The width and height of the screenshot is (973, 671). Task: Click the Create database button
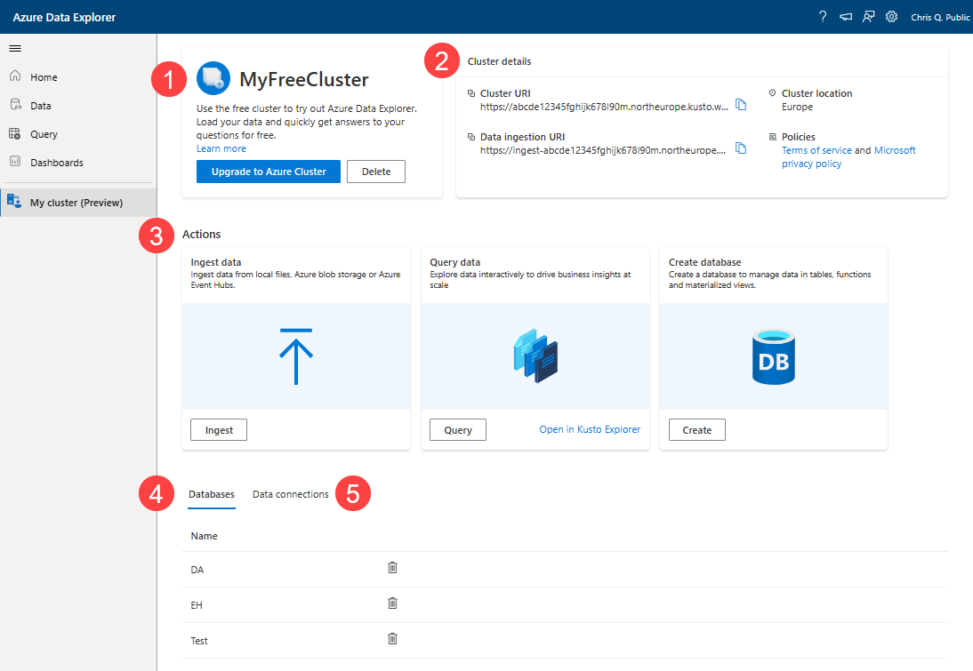click(696, 430)
